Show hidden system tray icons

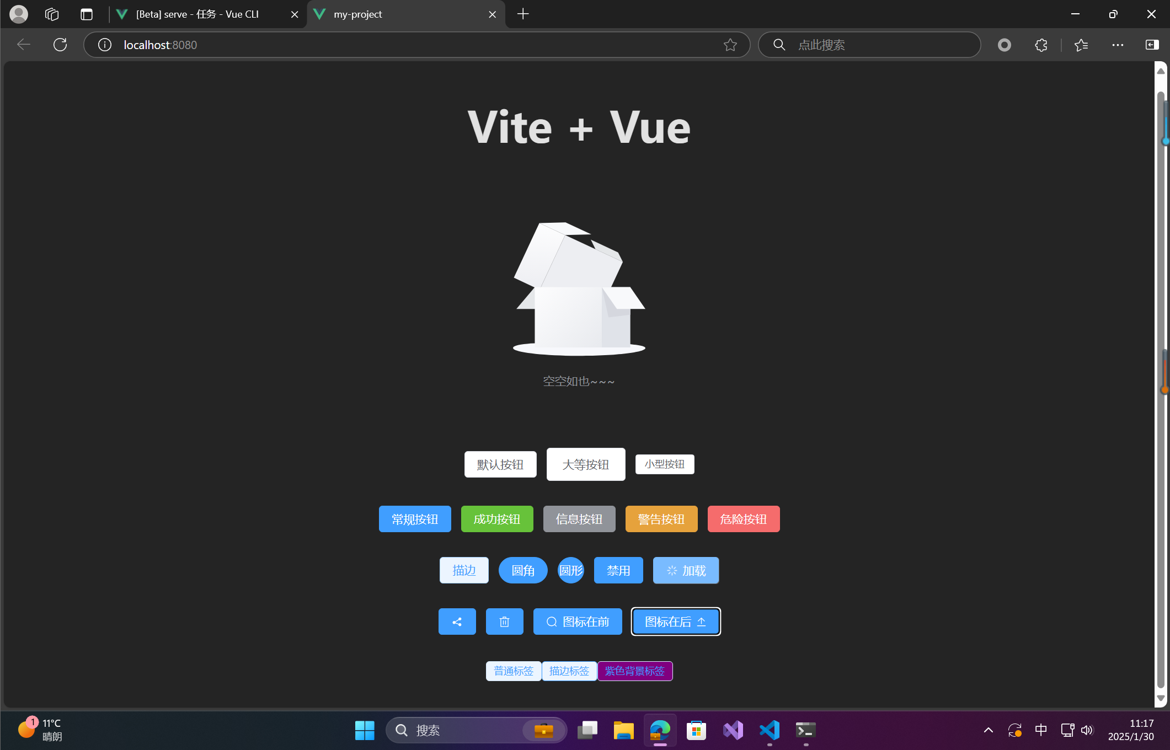point(989,730)
